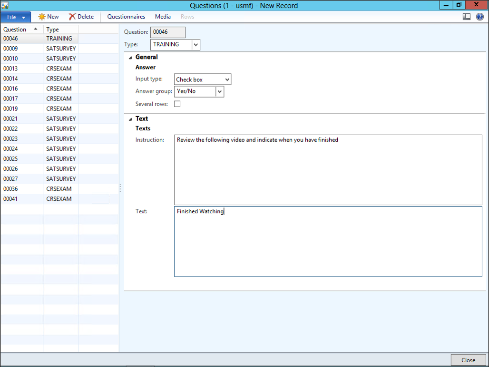The height and width of the screenshot is (367, 489).
Task: Enable the Several rows checkbox
Action: (x=177, y=104)
